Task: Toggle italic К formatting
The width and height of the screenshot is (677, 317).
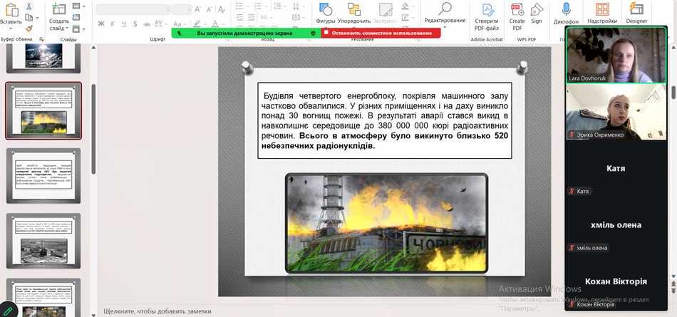Action: click(x=112, y=24)
